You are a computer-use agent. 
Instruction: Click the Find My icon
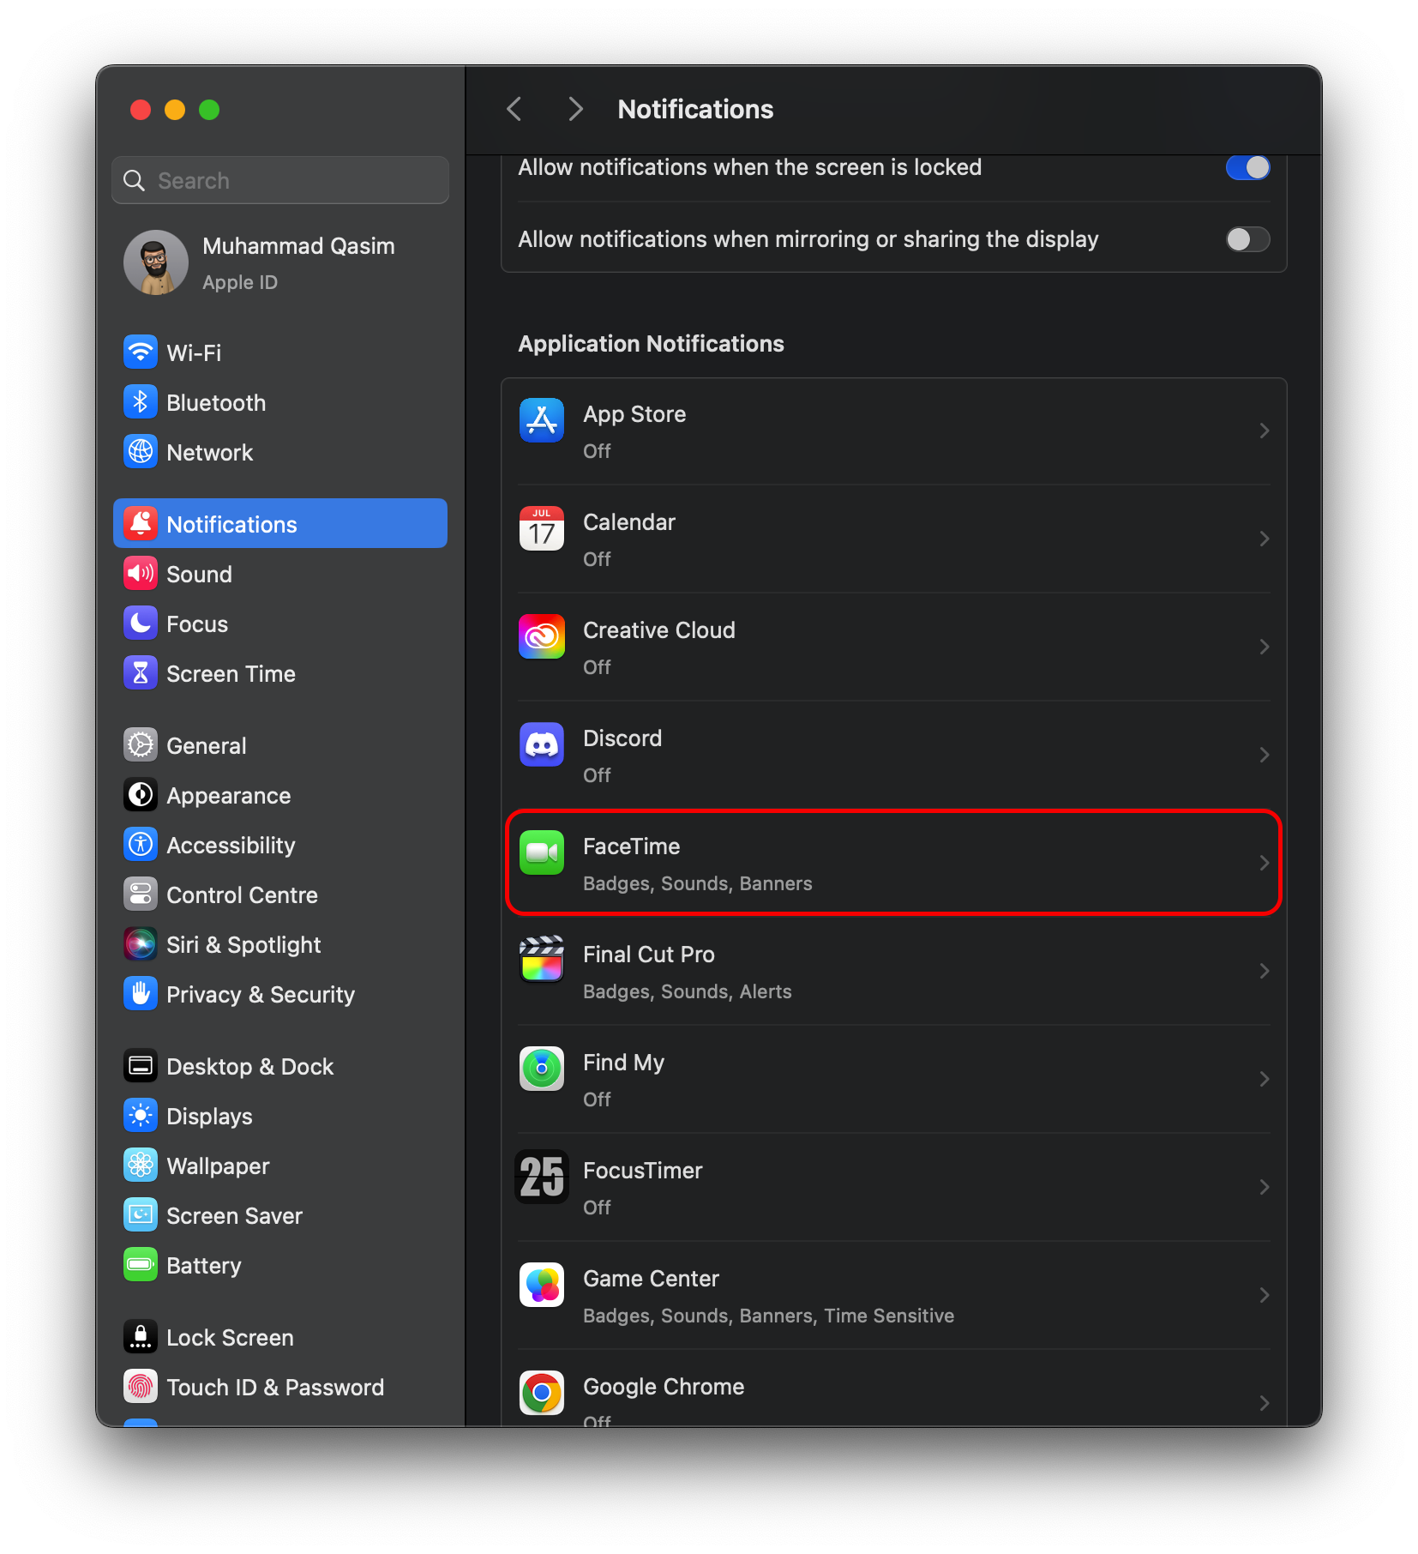[541, 1069]
